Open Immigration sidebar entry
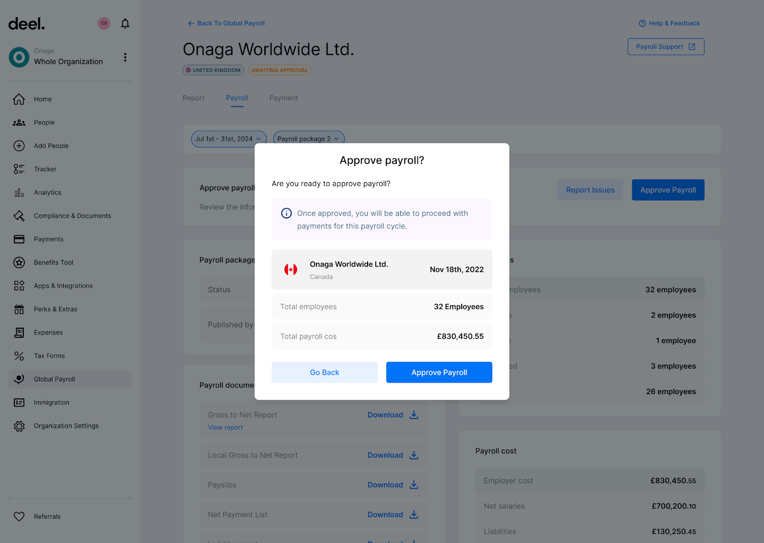 pos(70,403)
